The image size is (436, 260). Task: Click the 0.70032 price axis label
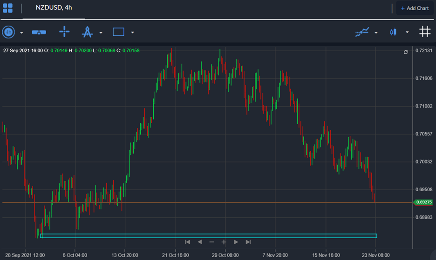coord(424,162)
